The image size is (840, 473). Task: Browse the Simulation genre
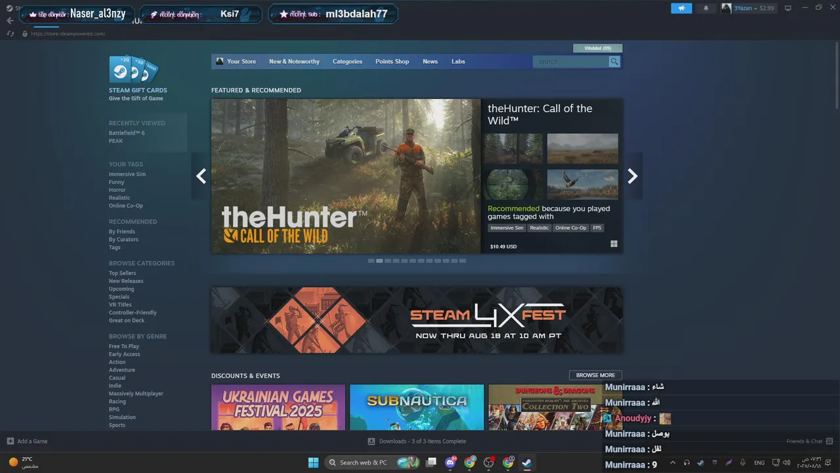tap(122, 417)
